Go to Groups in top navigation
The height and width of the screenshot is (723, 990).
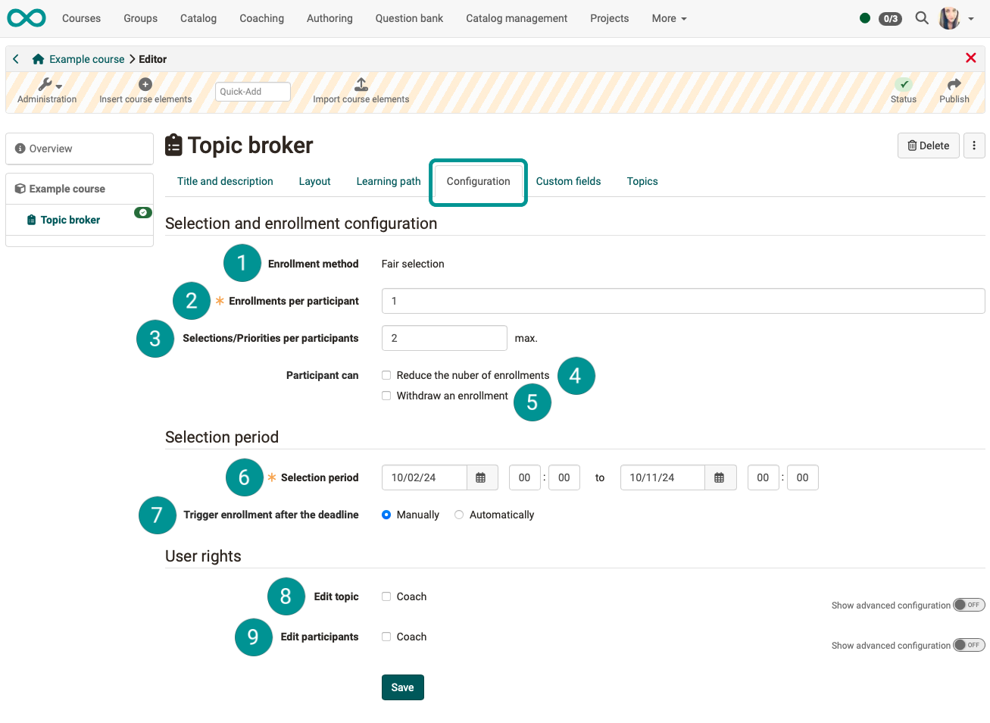pos(141,18)
